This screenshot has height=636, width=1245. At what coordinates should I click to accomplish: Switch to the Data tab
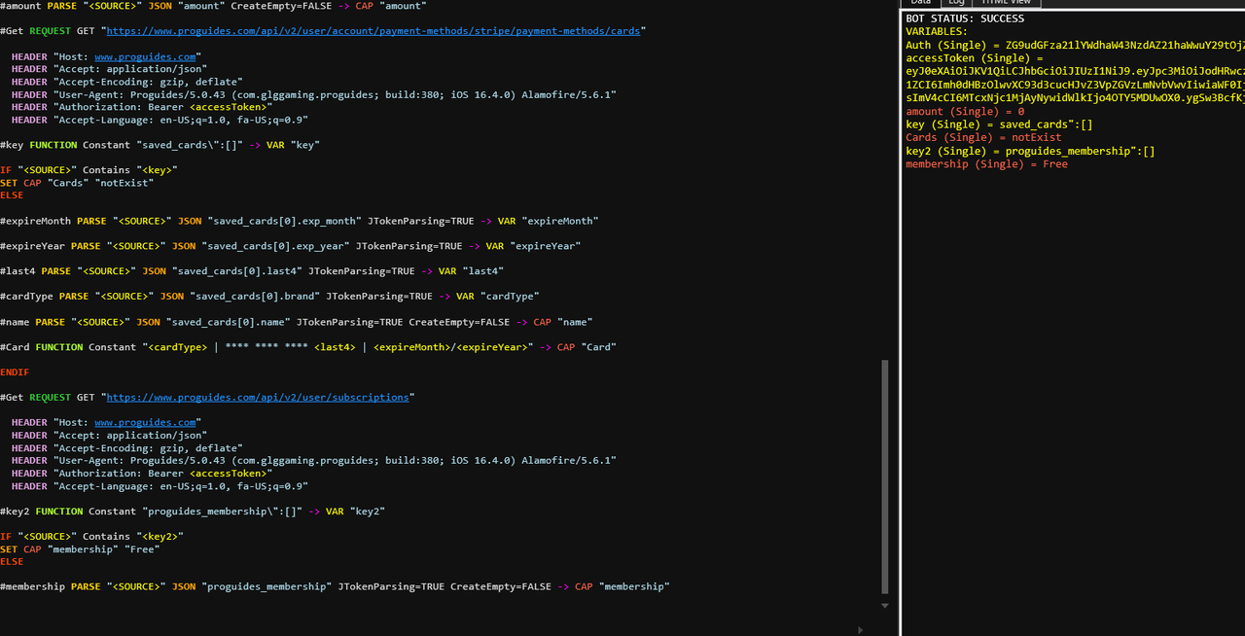pos(920,3)
